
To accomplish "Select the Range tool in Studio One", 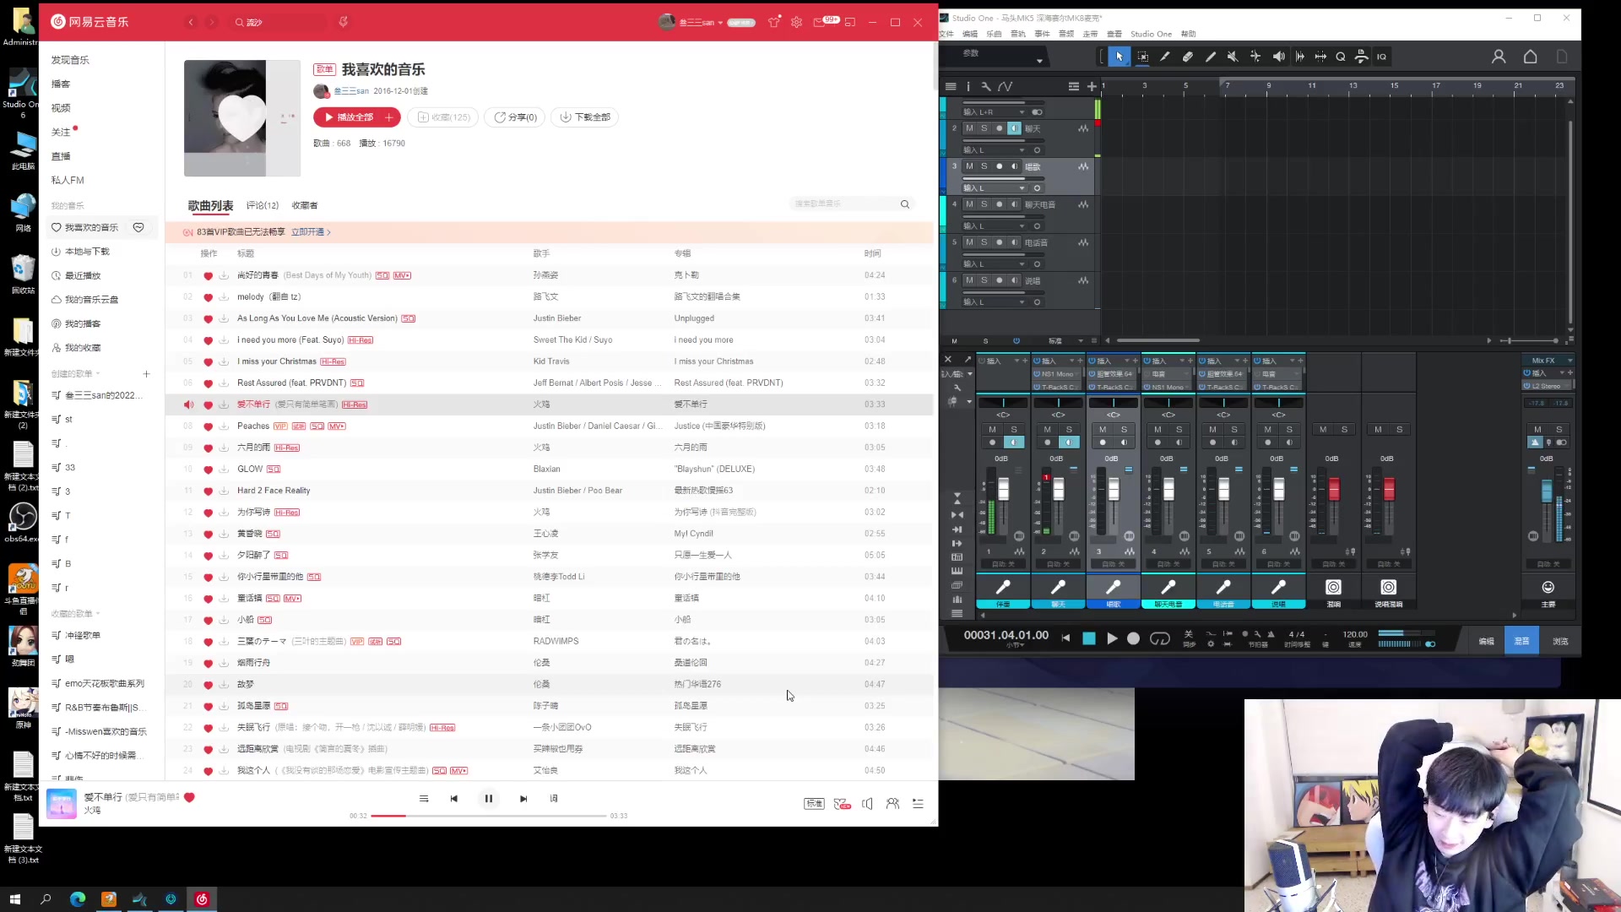I will (1142, 57).
